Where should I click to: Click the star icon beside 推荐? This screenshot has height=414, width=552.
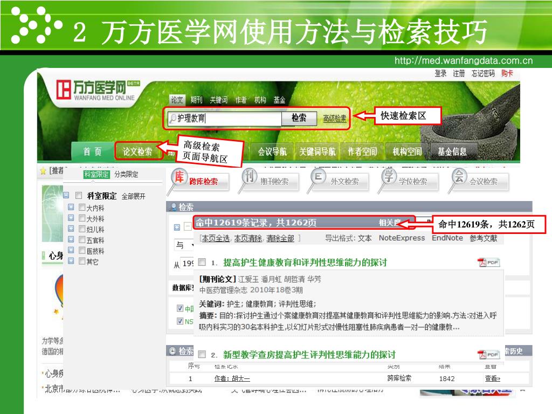(x=43, y=171)
